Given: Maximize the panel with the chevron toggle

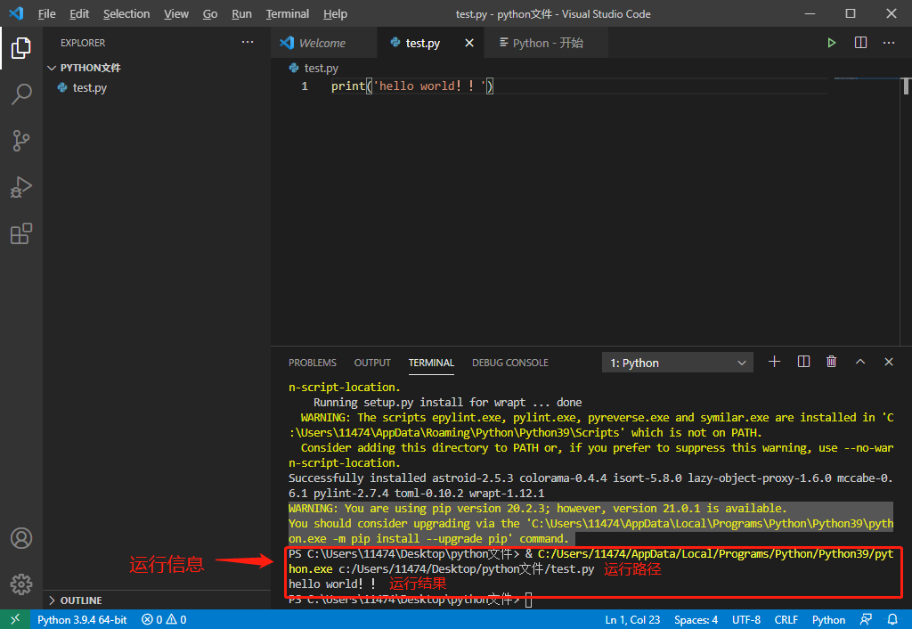Looking at the screenshot, I should click(859, 362).
